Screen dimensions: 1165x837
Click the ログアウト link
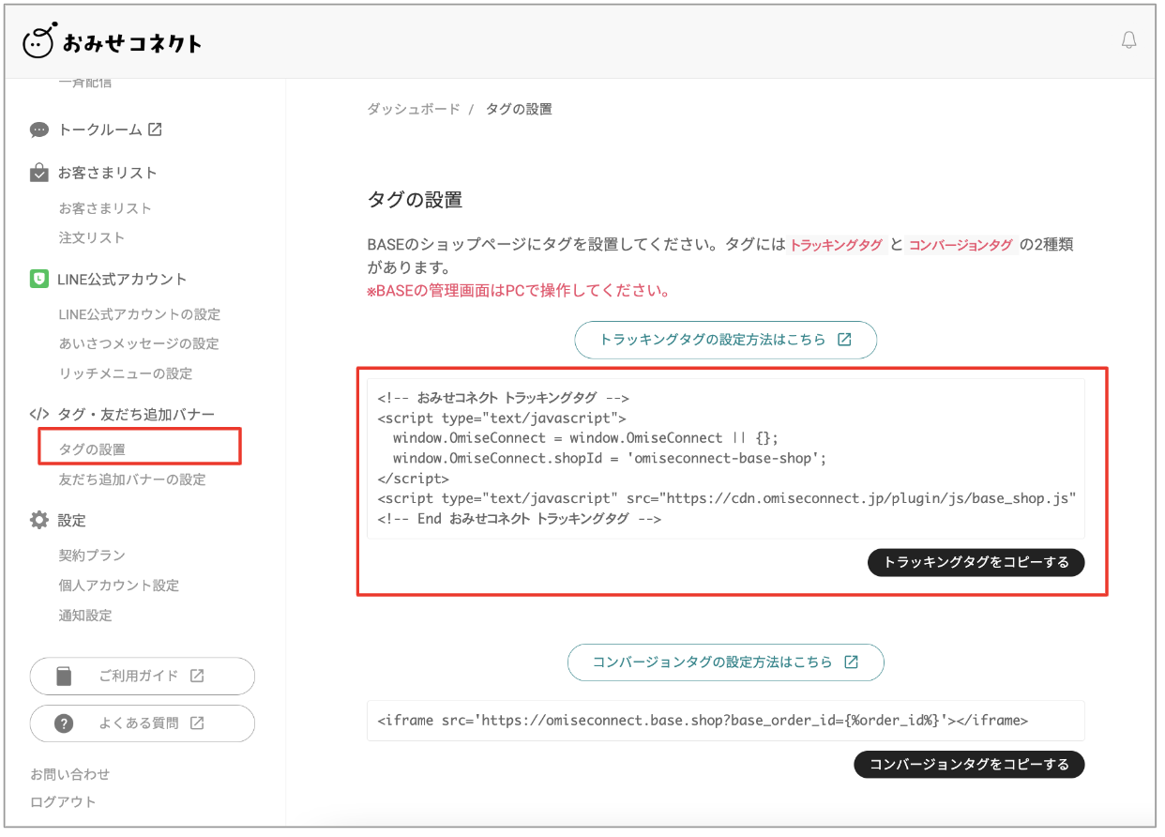tap(63, 801)
